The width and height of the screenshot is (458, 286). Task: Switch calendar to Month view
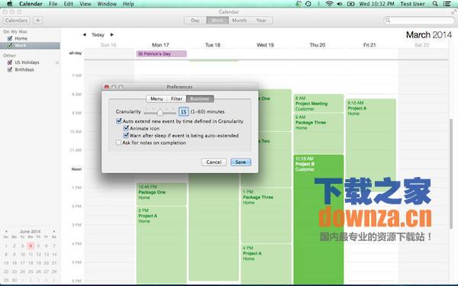point(239,21)
